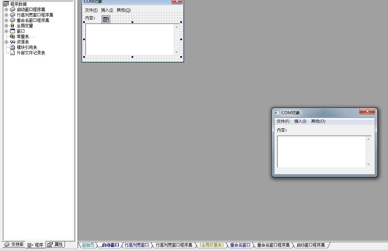Close the running COM对象 window
The image size is (388, 251).
point(367,111)
